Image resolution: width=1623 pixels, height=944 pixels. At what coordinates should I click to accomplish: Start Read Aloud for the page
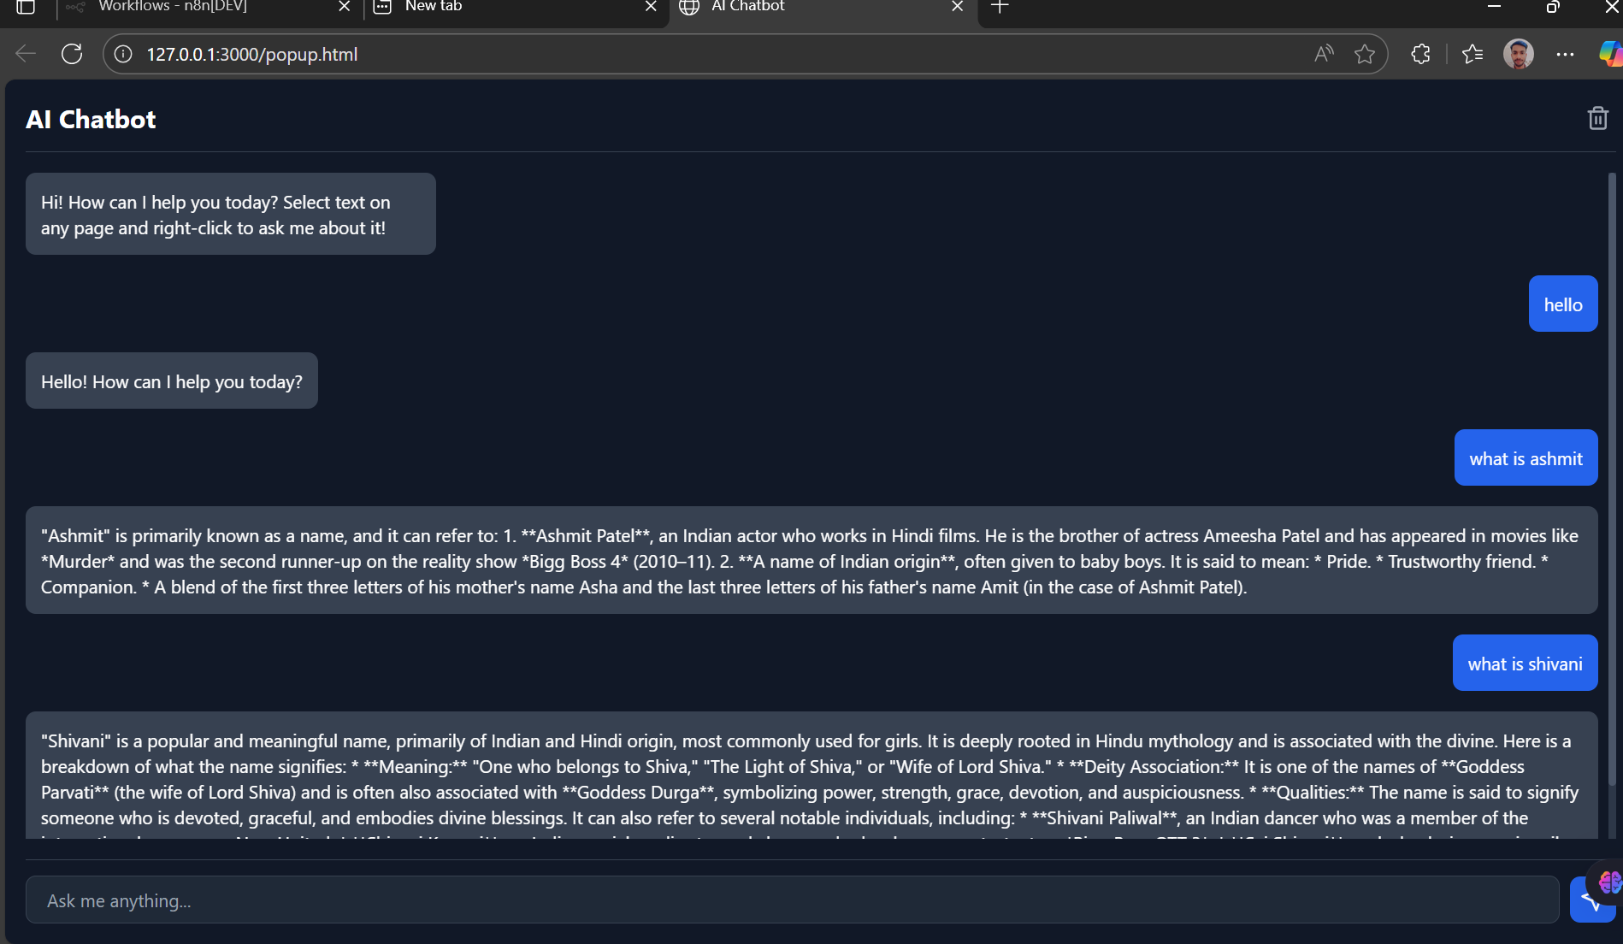[1322, 53]
